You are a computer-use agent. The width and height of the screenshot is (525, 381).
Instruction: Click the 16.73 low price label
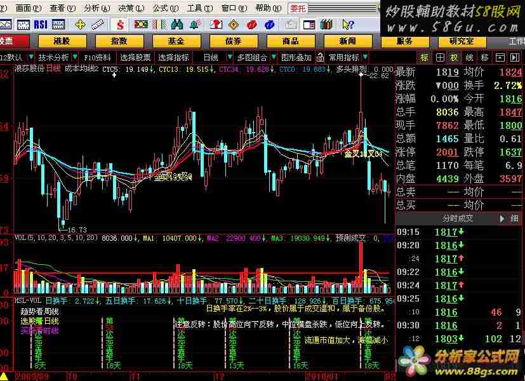click(x=77, y=230)
